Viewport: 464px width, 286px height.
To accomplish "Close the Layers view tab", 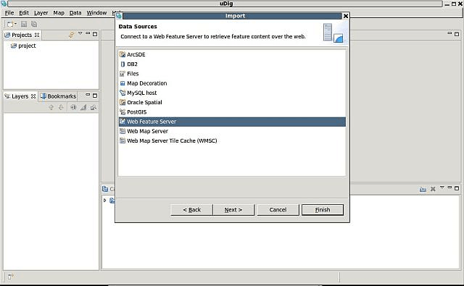I will [33, 96].
